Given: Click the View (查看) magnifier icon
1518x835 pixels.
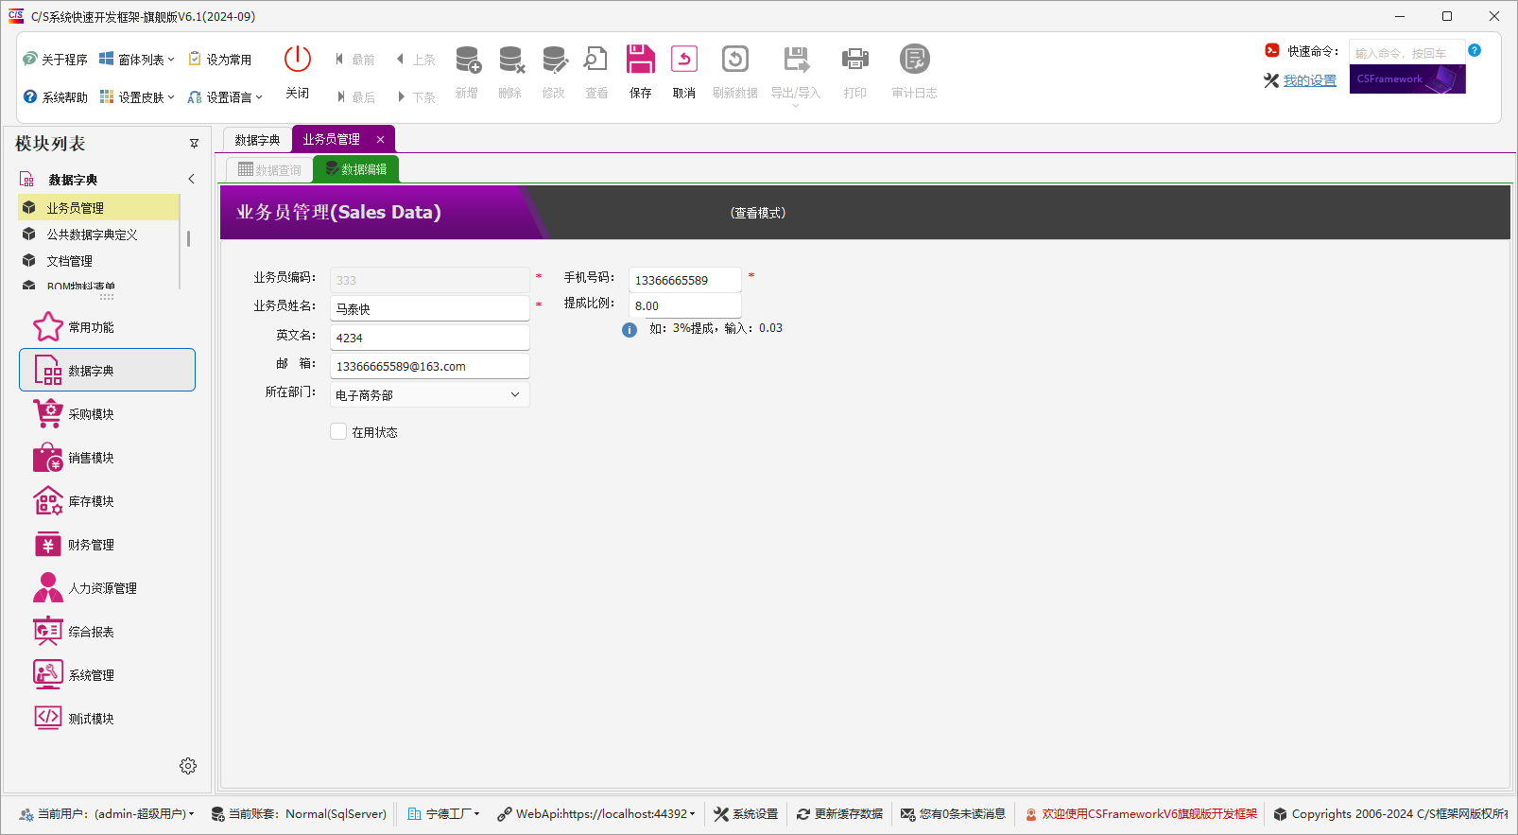Looking at the screenshot, I should click(x=596, y=59).
